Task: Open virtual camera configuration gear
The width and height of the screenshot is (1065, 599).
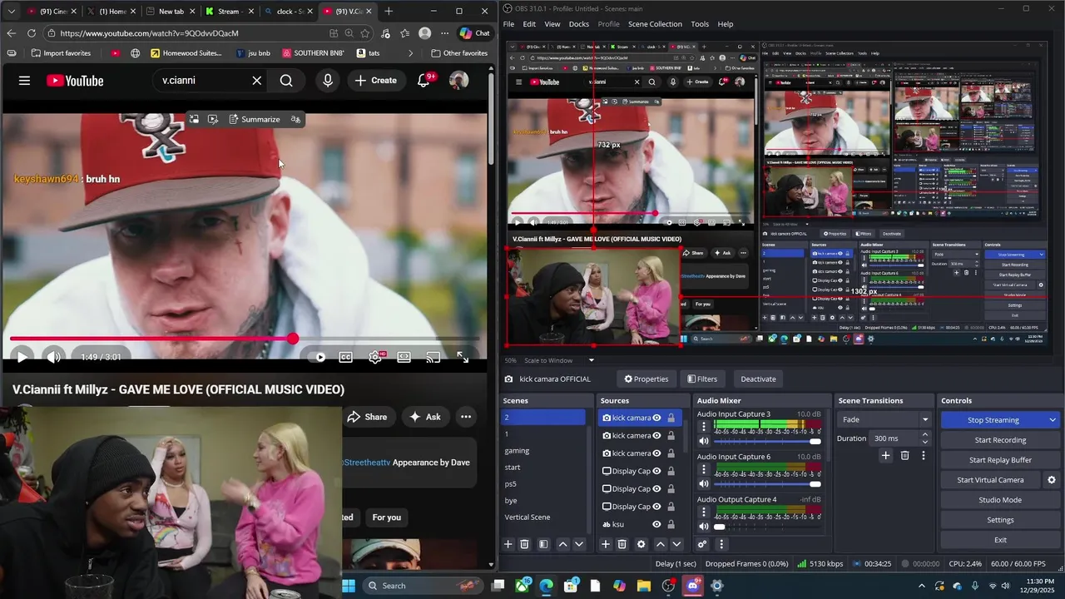Action: pyautogui.click(x=1051, y=480)
